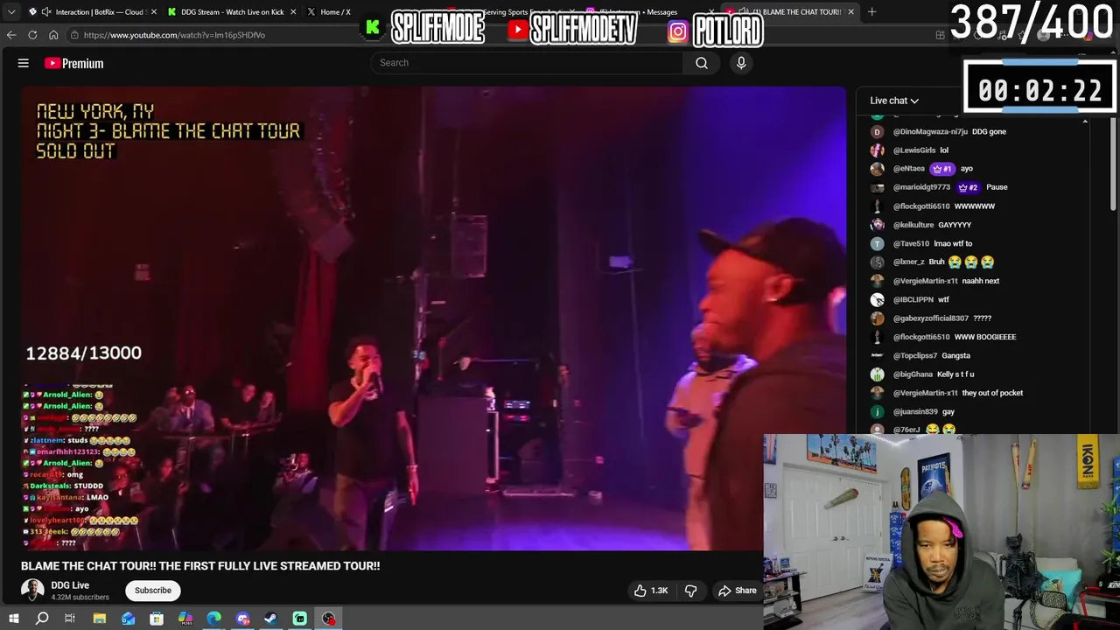Click chat user @gabexyofficial8307
The image size is (1120, 630).
pyautogui.click(x=931, y=318)
